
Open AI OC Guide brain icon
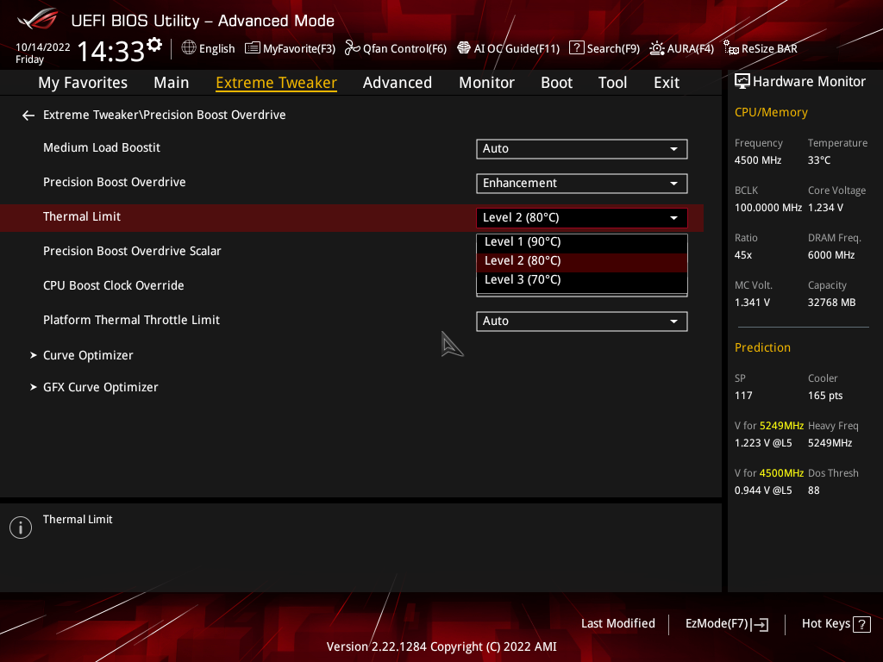463,48
